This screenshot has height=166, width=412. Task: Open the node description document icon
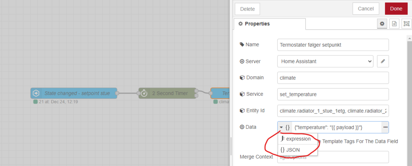coord(394,24)
